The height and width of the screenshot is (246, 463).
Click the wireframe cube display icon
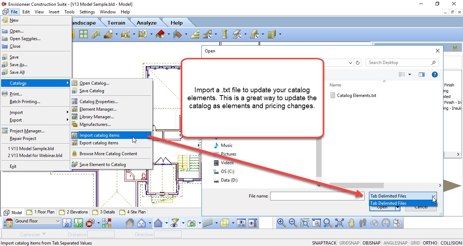225,223
